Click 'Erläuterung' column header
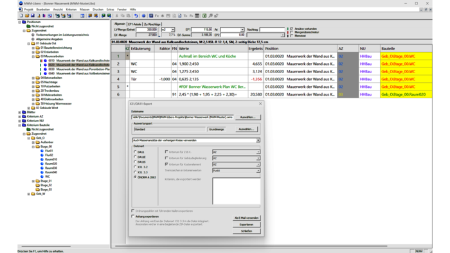Image resolution: width=450 pixels, height=253 pixels. [142, 49]
